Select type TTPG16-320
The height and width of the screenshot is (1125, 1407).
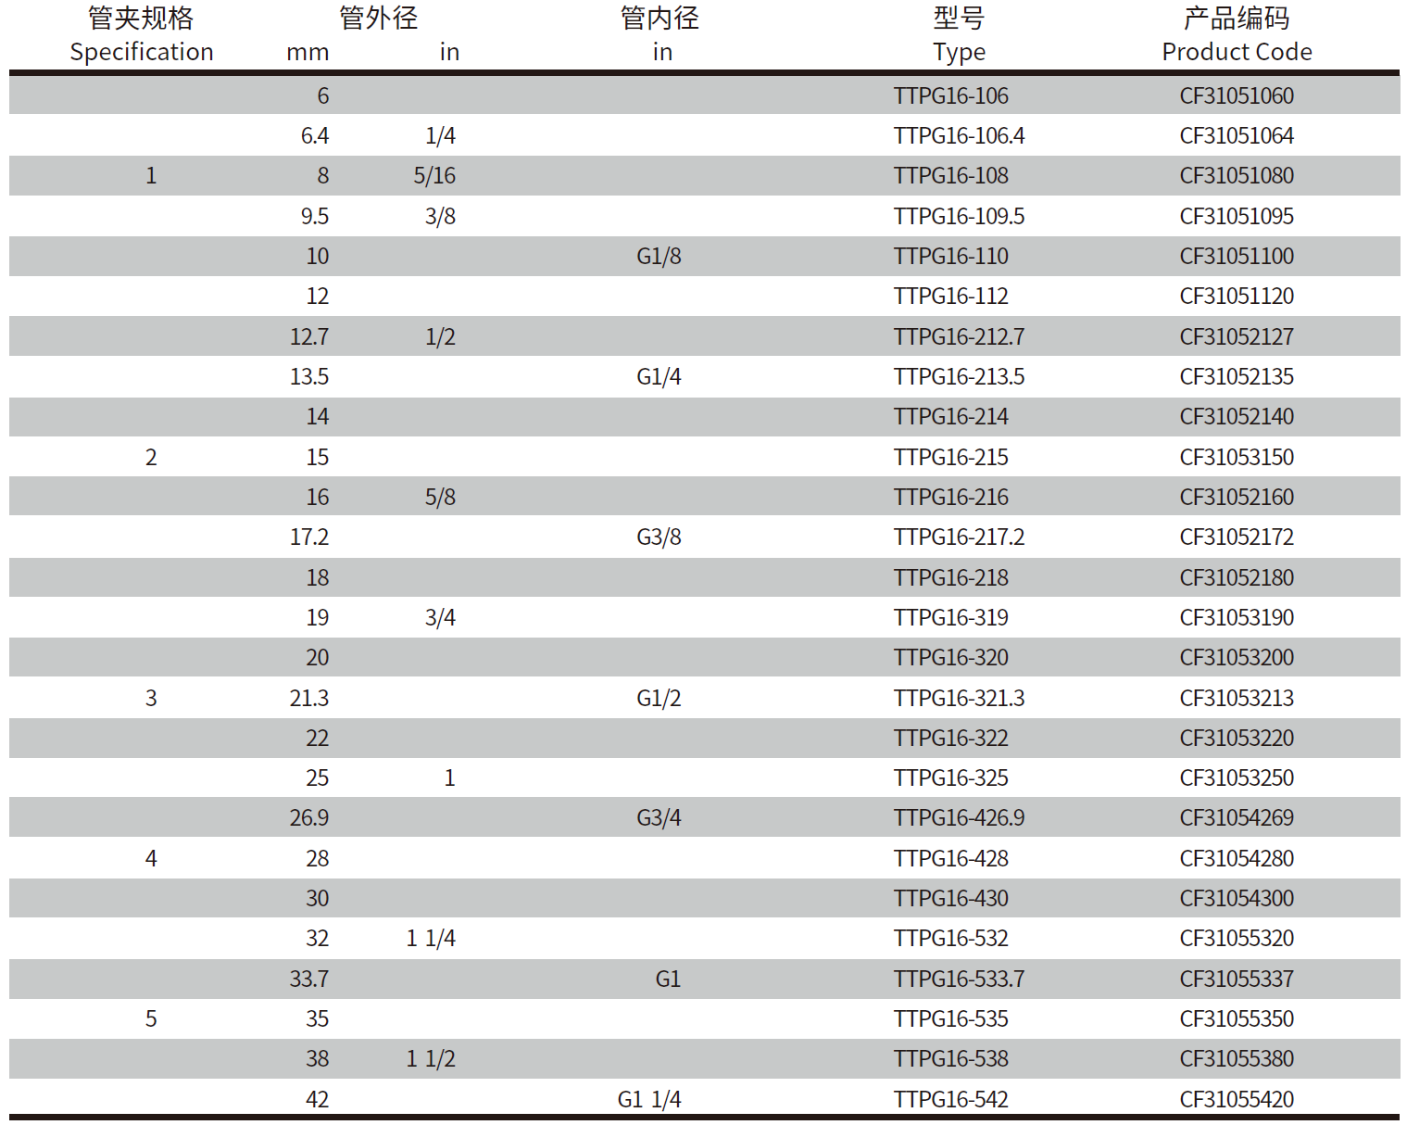[x=950, y=657]
